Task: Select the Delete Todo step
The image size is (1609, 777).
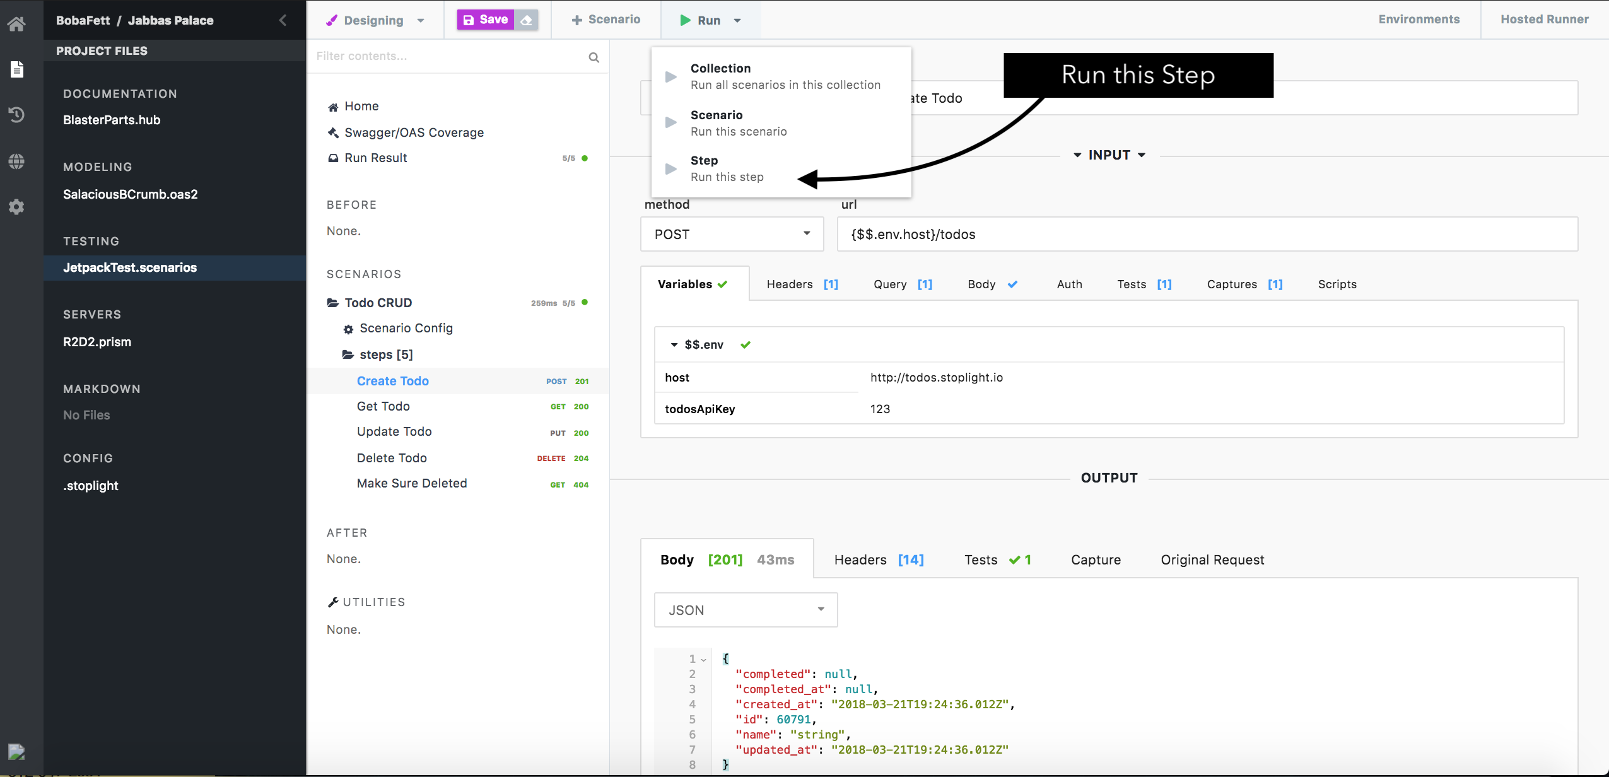Action: tap(392, 458)
